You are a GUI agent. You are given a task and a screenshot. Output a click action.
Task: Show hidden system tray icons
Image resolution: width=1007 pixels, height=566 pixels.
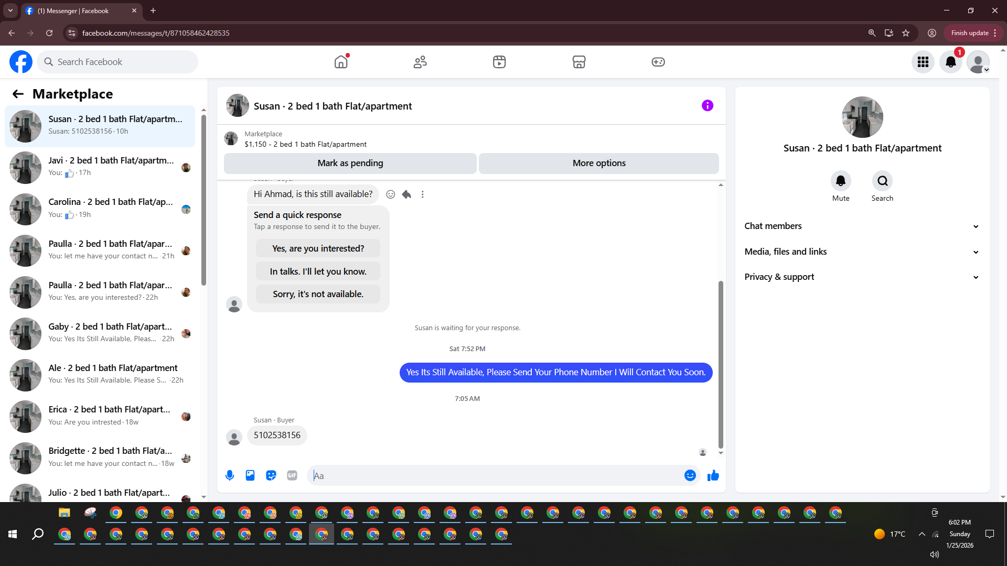coord(922,534)
